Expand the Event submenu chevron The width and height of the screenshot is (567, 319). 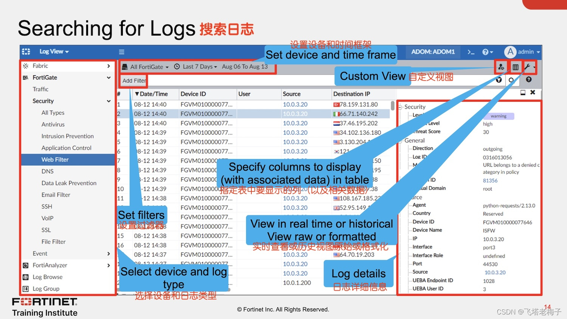coord(108,254)
